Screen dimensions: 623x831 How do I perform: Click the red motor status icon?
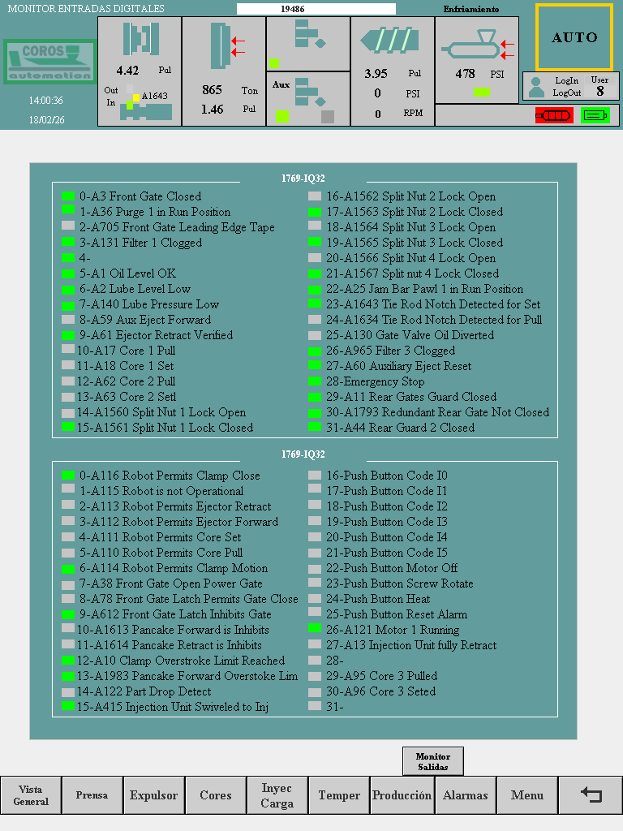553,115
